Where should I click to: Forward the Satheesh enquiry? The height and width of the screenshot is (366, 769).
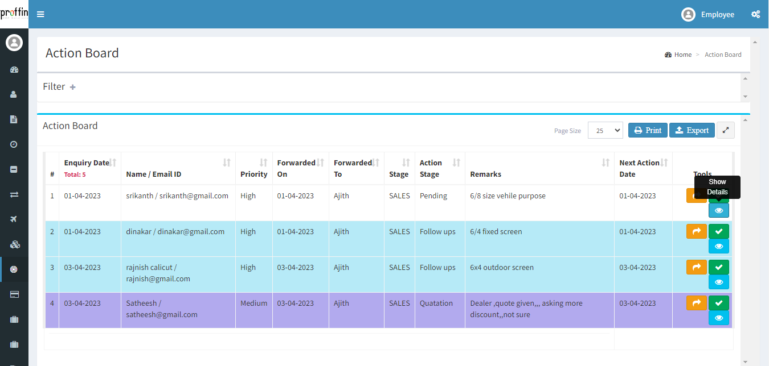point(697,303)
